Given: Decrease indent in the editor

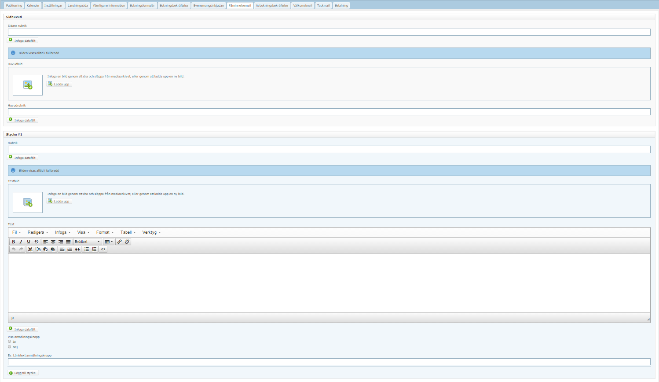Looking at the screenshot, I should coord(62,249).
